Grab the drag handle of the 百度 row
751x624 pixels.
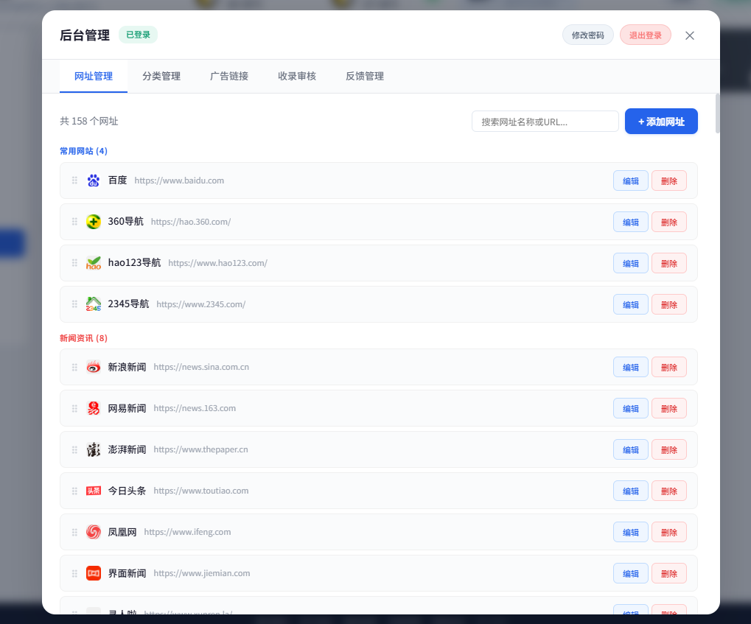pyautogui.click(x=74, y=180)
